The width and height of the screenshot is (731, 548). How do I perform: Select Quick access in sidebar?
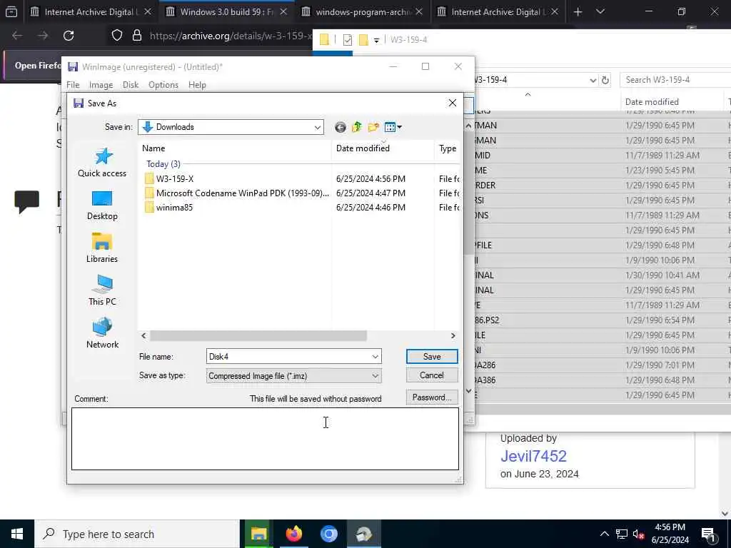coord(102,163)
